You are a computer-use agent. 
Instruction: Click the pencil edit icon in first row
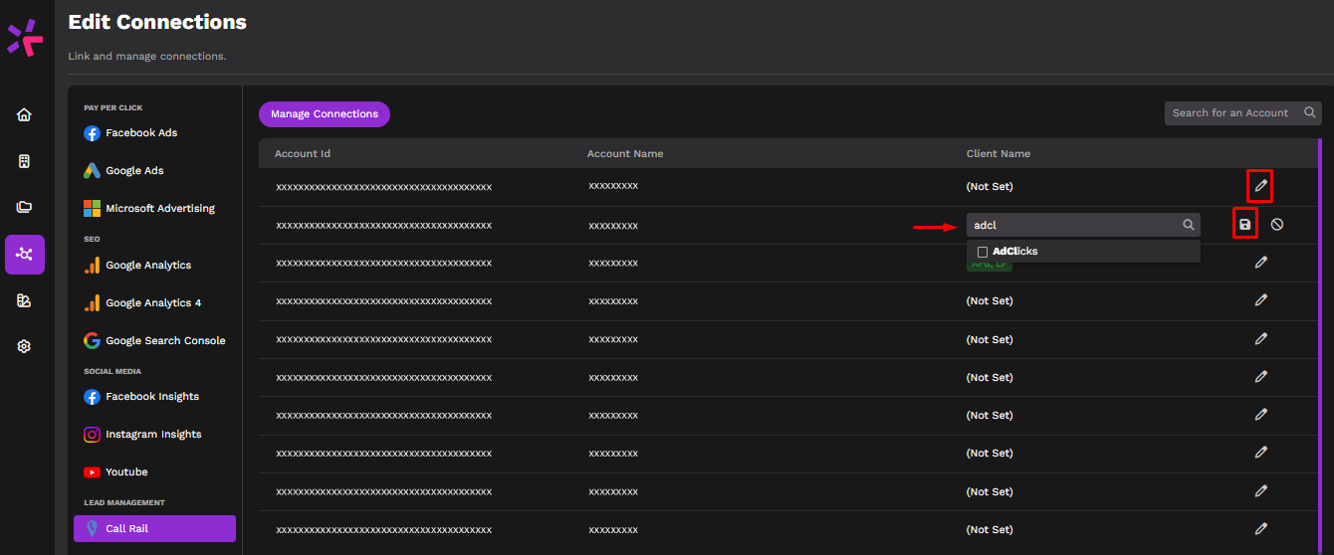[x=1260, y=186]
